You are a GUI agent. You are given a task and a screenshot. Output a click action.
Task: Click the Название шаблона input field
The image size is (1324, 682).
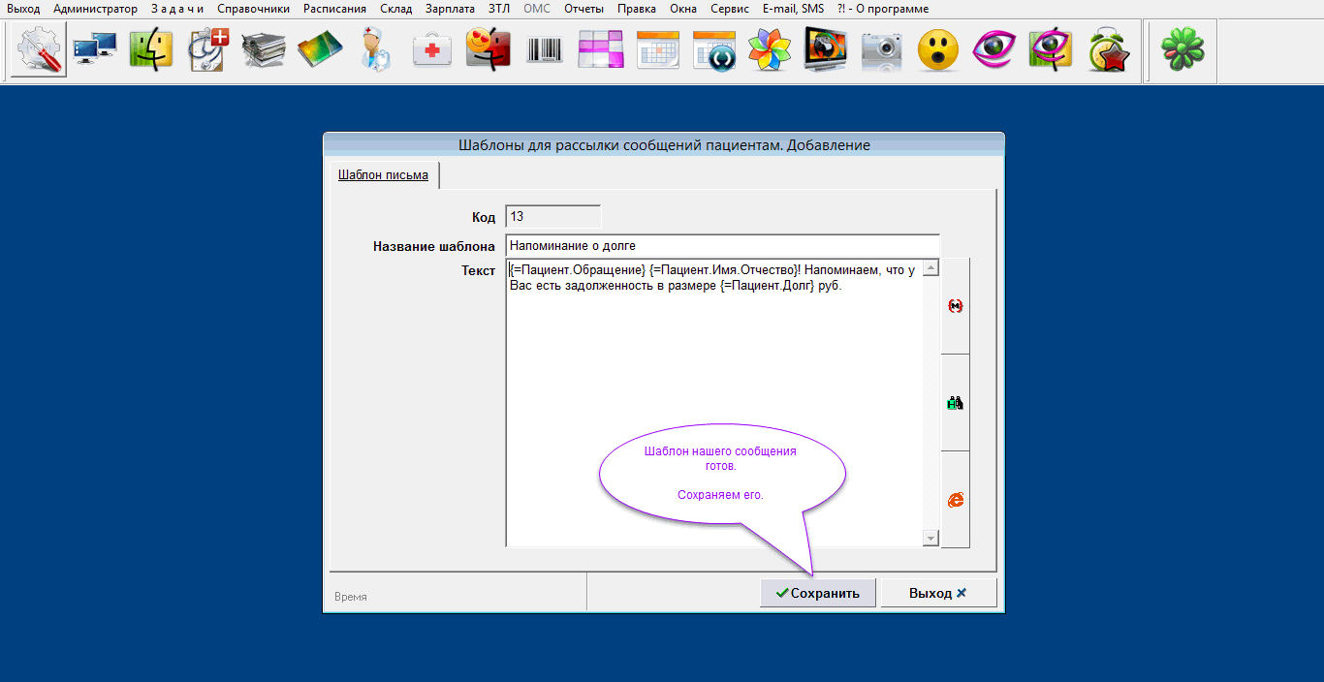722,246
